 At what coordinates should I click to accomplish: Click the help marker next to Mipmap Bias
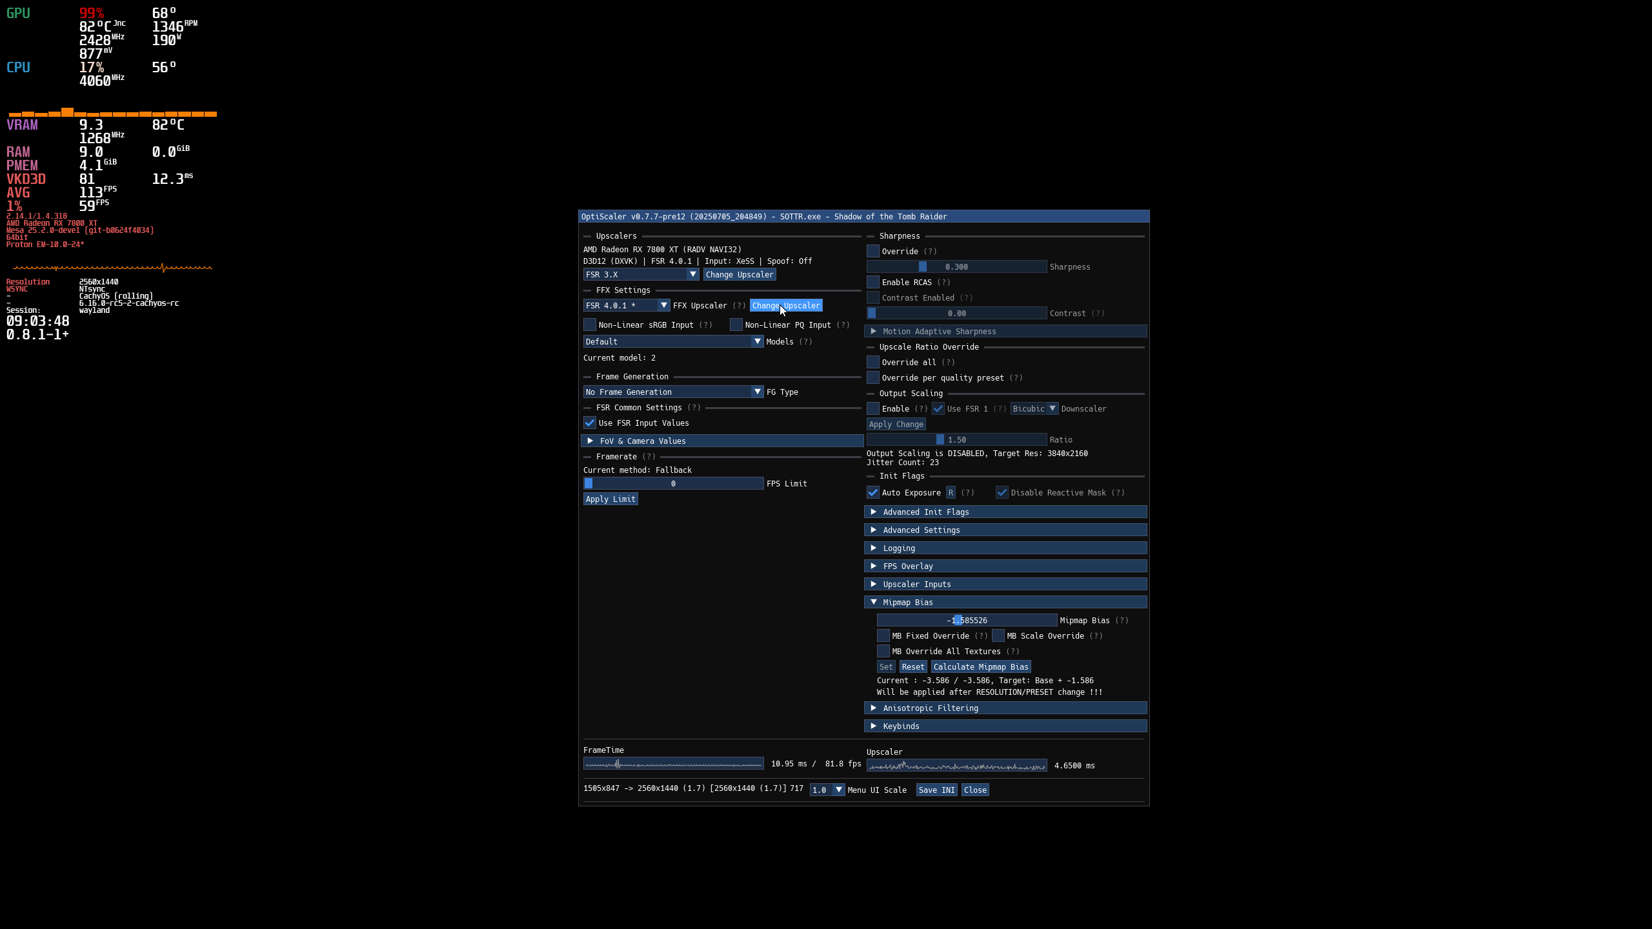tap(1122, 621)
